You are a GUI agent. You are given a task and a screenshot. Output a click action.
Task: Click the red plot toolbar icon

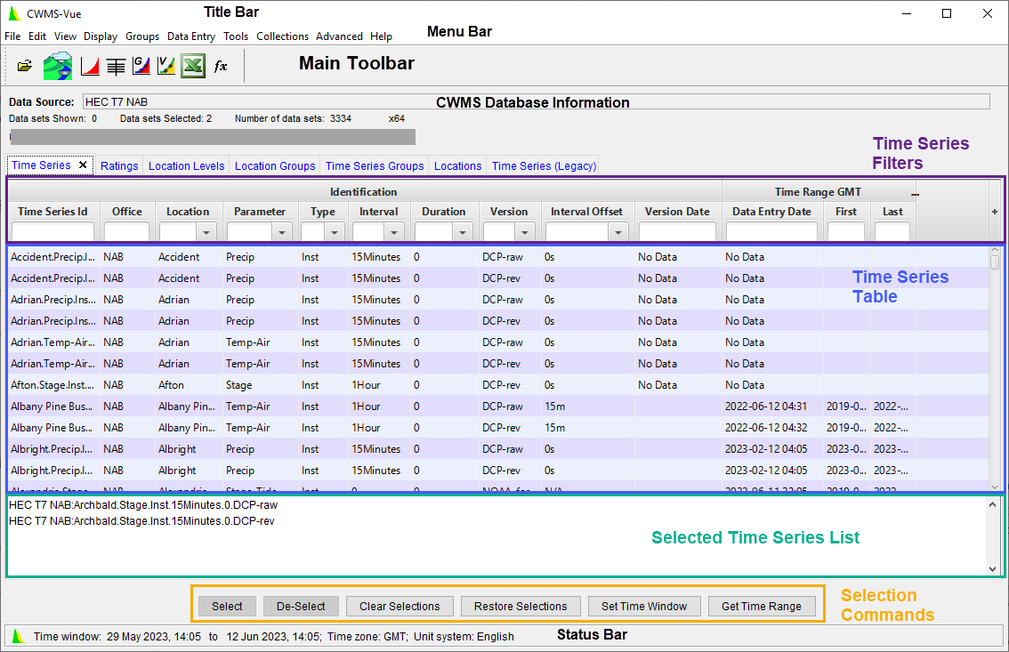click(90, 66)
